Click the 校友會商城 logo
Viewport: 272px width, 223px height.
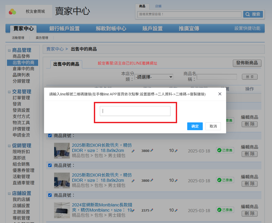[x=29, y=12]
